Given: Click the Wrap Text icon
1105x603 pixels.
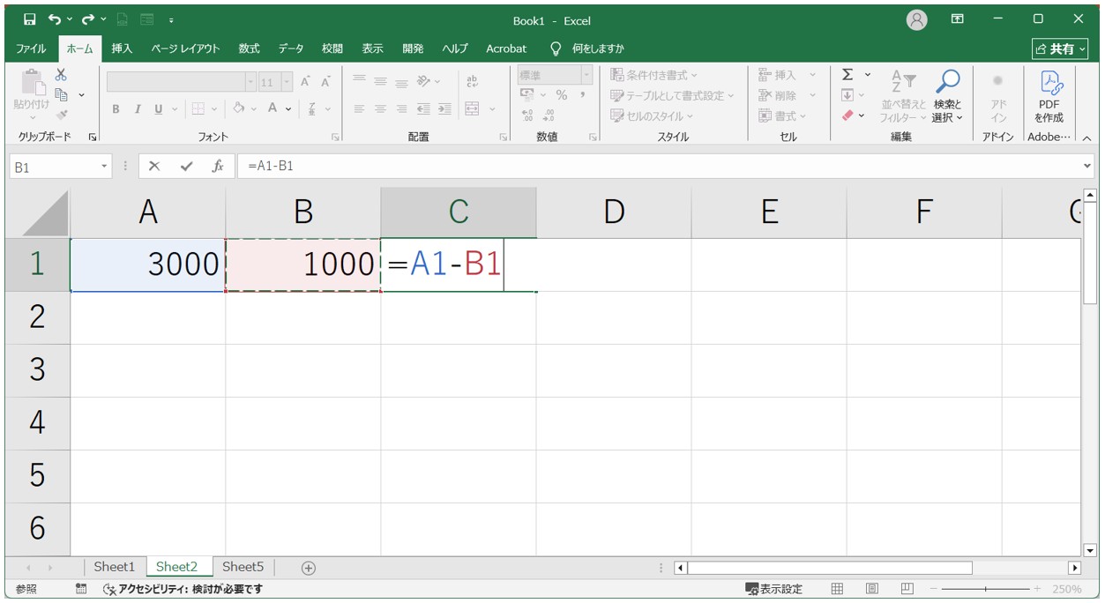Looking at the screenshot, I should coord(472,82).
